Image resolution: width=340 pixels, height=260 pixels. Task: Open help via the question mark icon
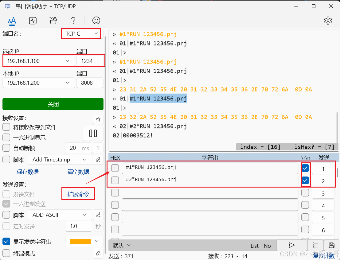tap(73, 21)
